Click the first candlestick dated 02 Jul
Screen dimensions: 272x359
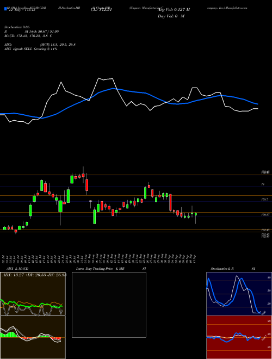(4, 228)
